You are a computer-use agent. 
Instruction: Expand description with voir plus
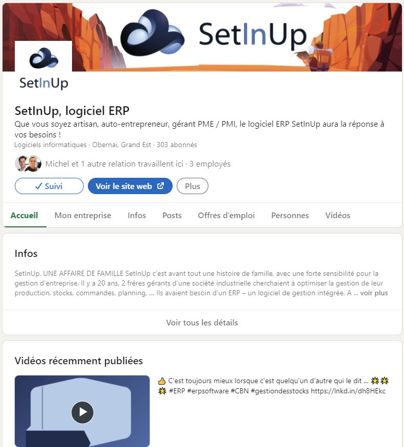pyautogui.click(x=374, y=293)
